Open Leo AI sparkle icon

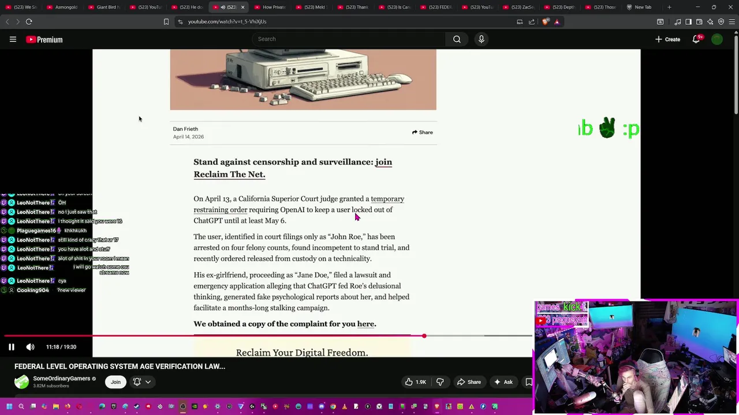pyautogui.click(x=710, y=22)
